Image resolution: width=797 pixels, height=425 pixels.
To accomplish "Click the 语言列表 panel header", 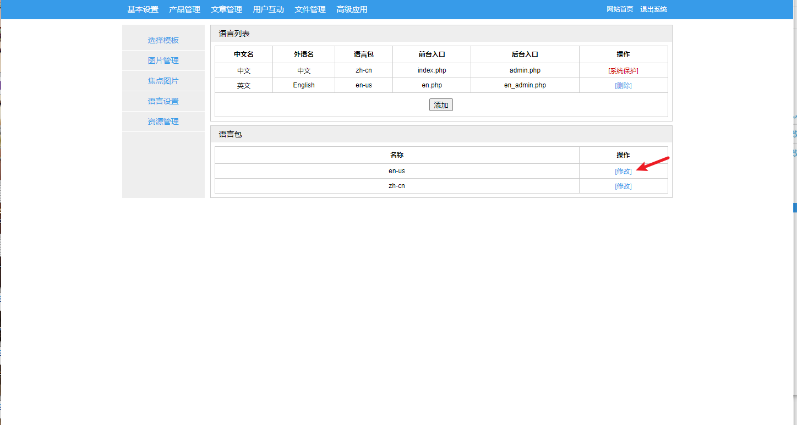I will point(441,34).
